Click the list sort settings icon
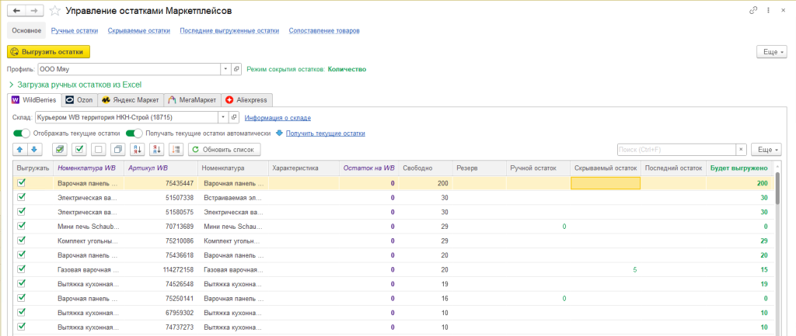Viewport: 796px width, 336px height. 176,150
